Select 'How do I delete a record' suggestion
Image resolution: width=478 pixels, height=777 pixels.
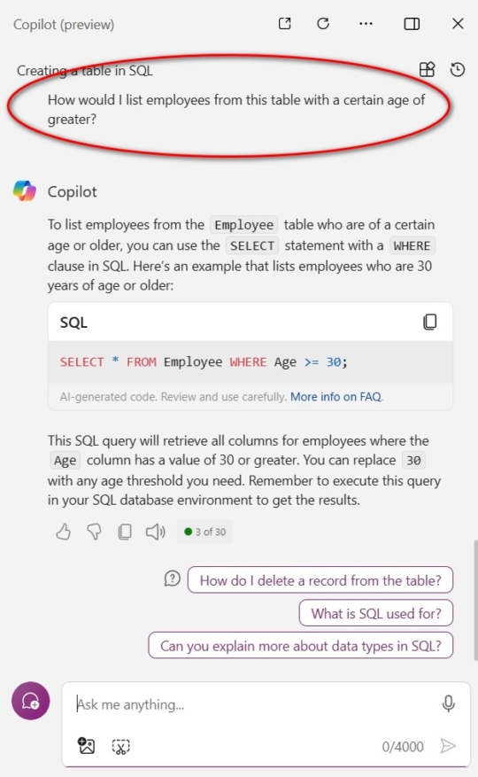tap(320, 580)
